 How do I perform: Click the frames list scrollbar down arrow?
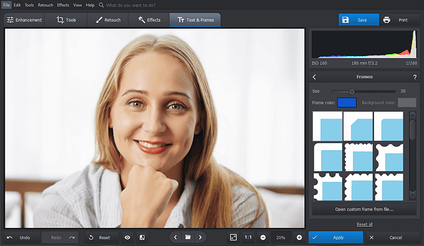412,195
